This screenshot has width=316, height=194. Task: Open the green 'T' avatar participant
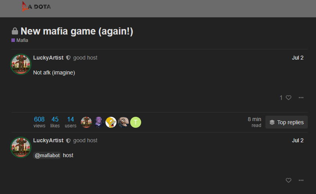coord(136,122)
